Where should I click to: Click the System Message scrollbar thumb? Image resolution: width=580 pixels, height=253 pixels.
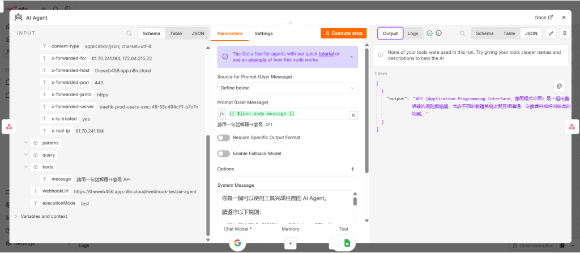[x=355, y=201]
